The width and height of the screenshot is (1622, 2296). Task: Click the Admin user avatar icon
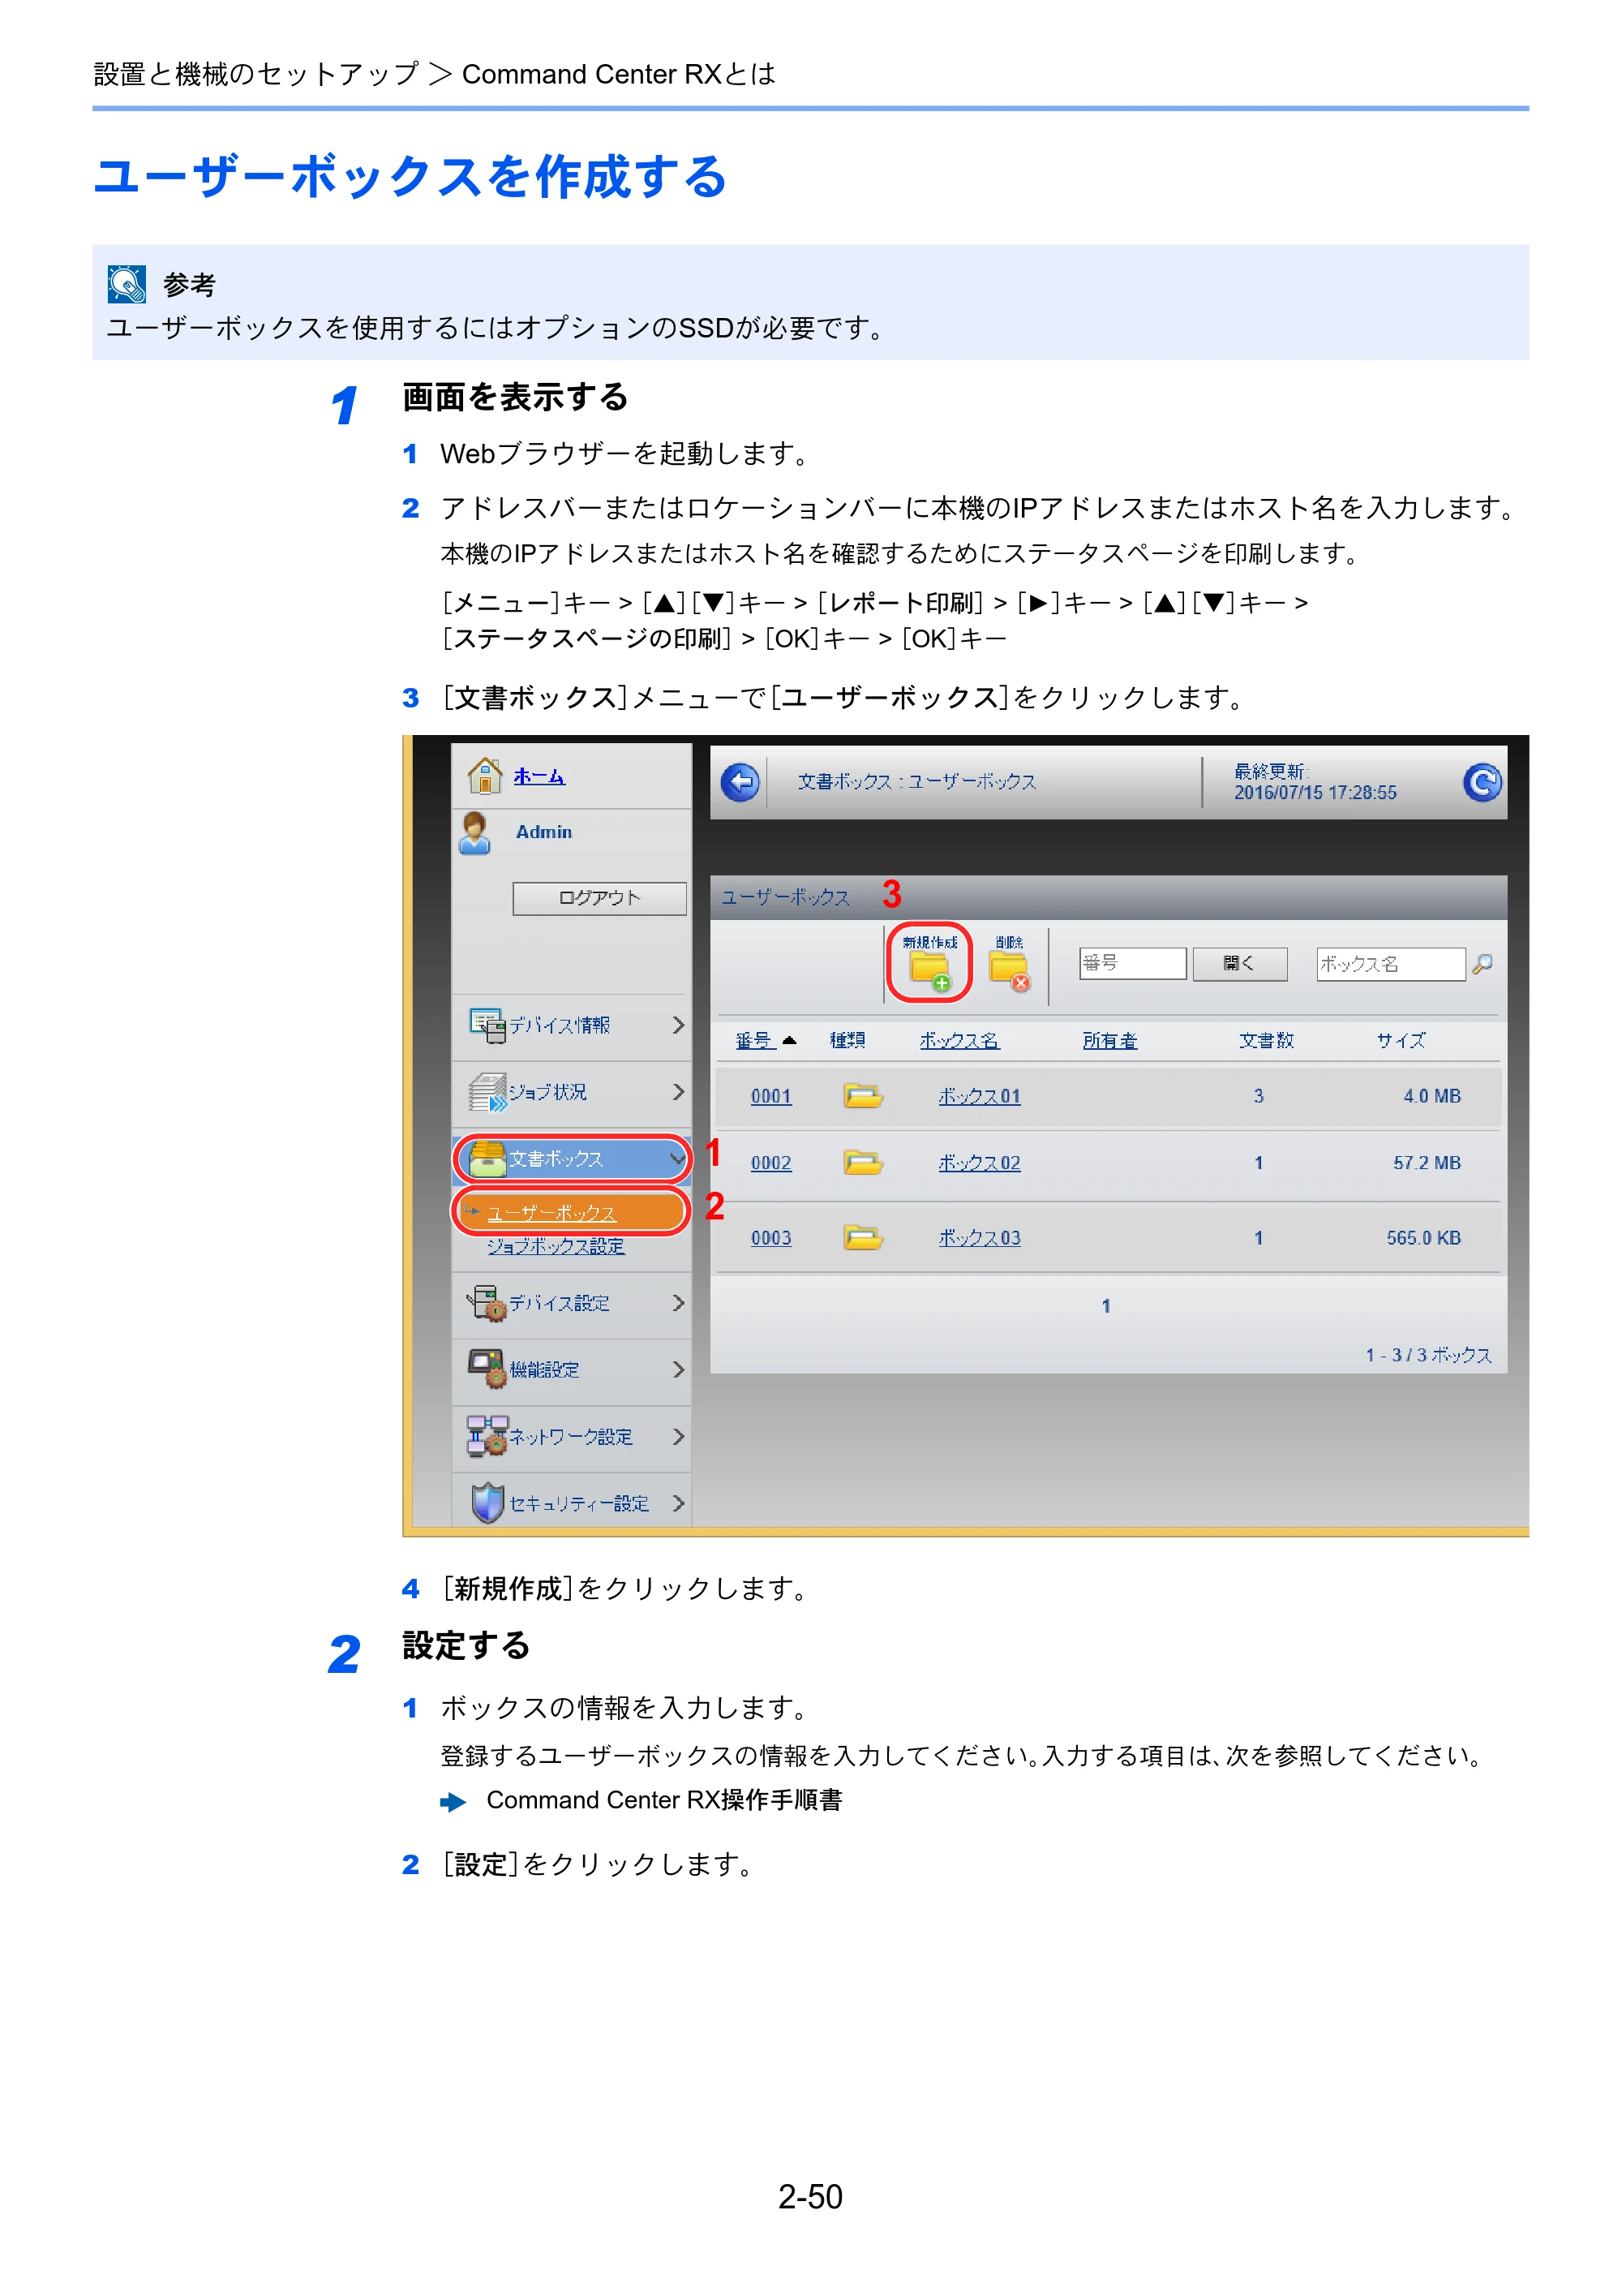tap(474, 833)
